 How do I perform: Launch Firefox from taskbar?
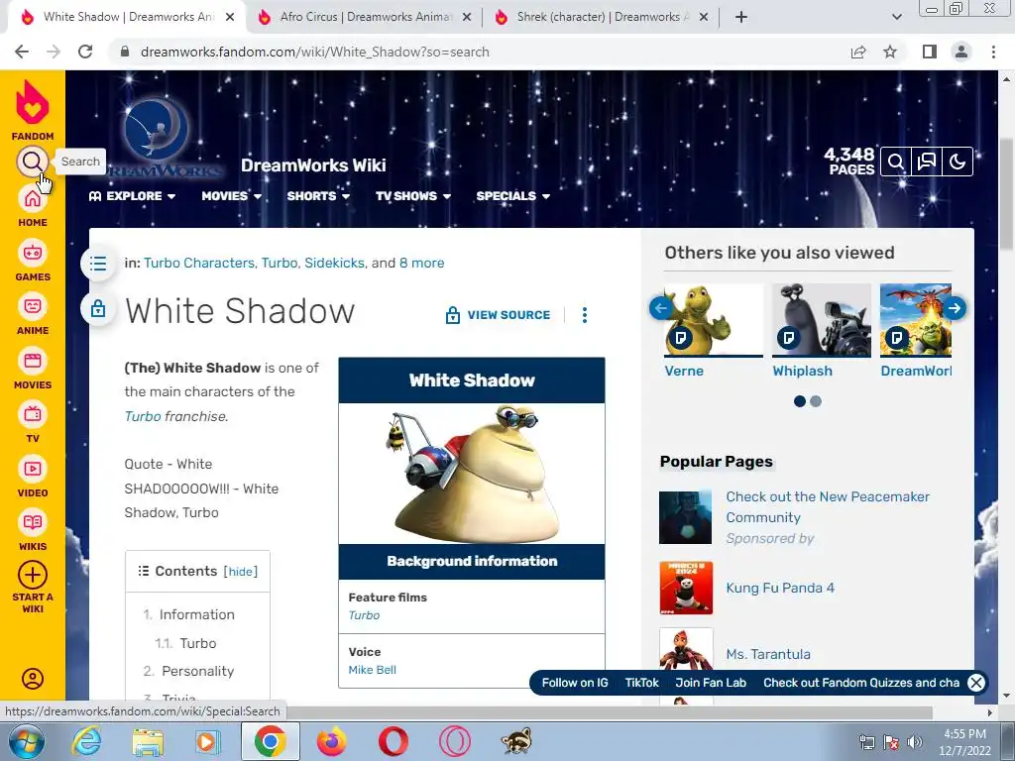(x=331, y=741)
